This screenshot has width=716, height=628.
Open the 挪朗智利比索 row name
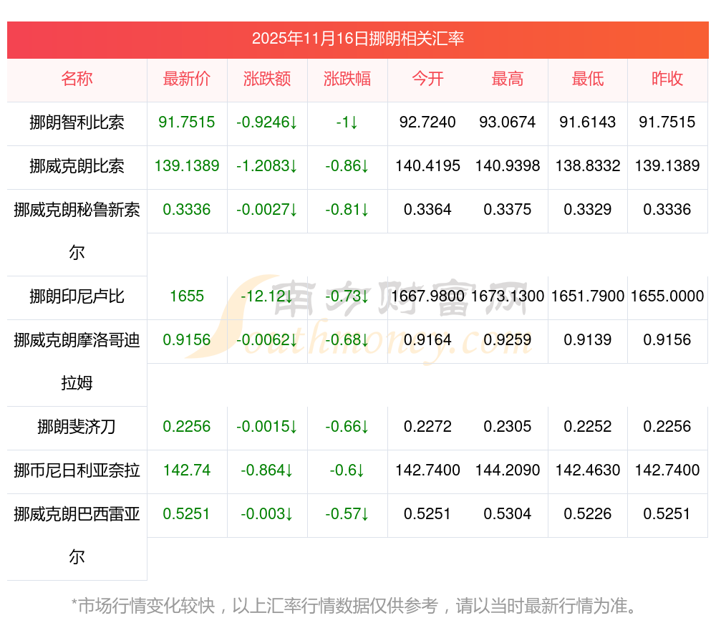pyautogui.click(x=77, y=122)
